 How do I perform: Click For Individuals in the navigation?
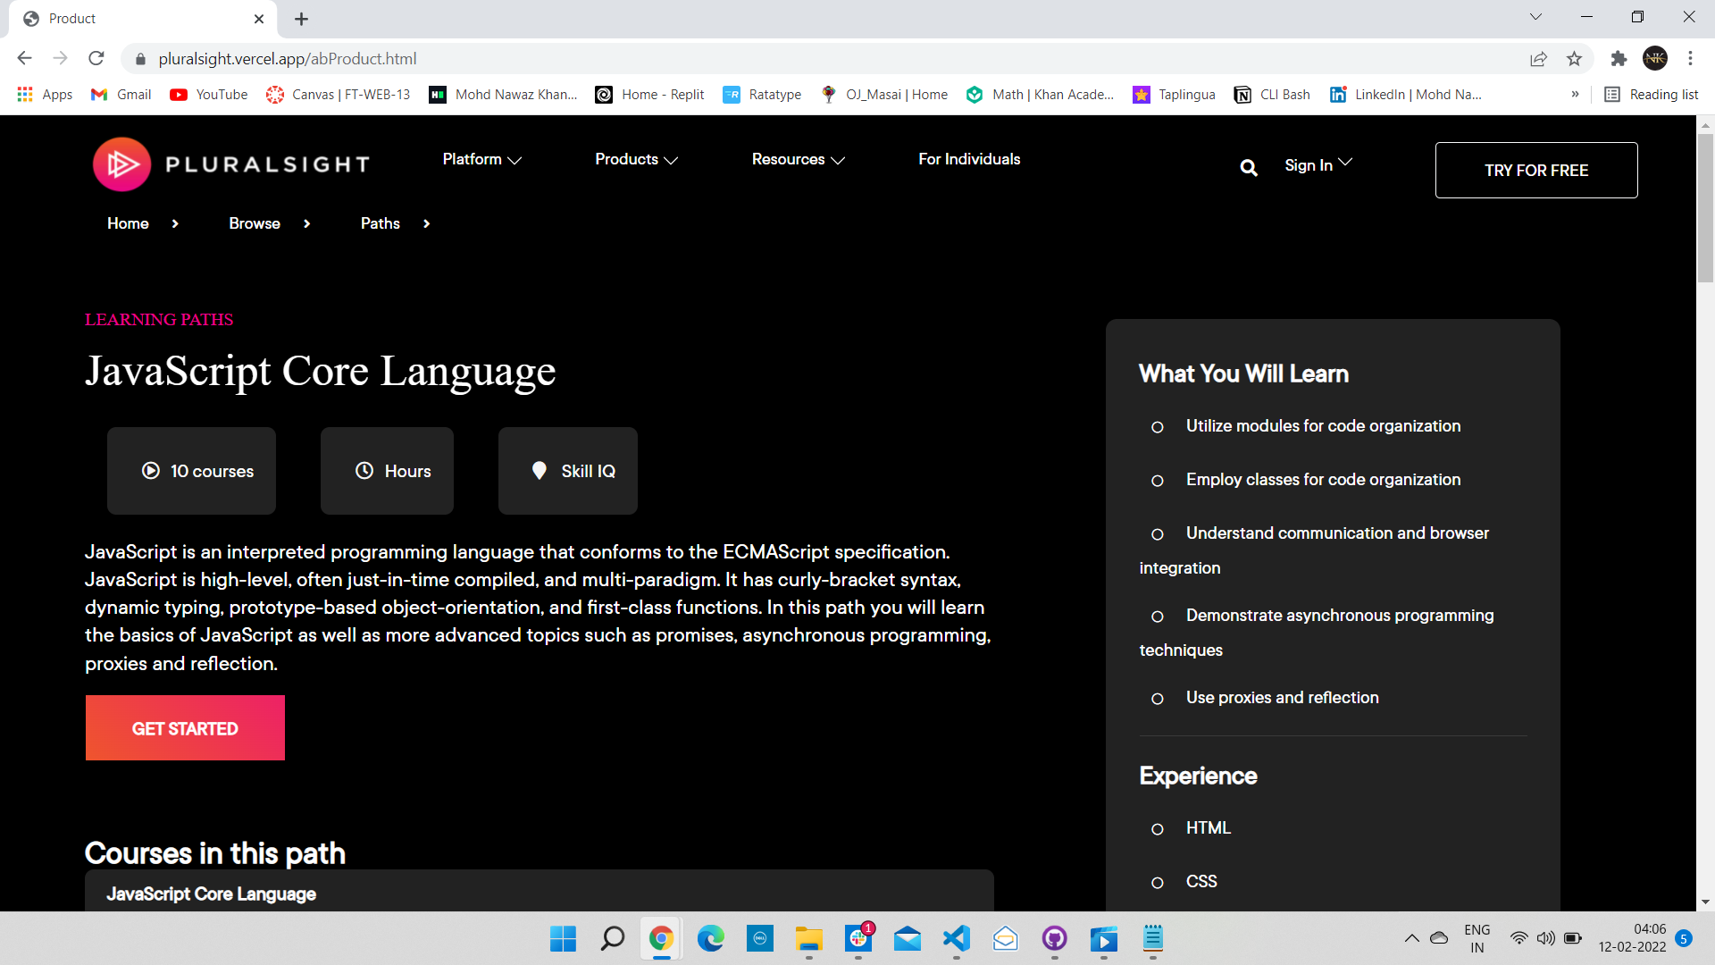point(968,159)
